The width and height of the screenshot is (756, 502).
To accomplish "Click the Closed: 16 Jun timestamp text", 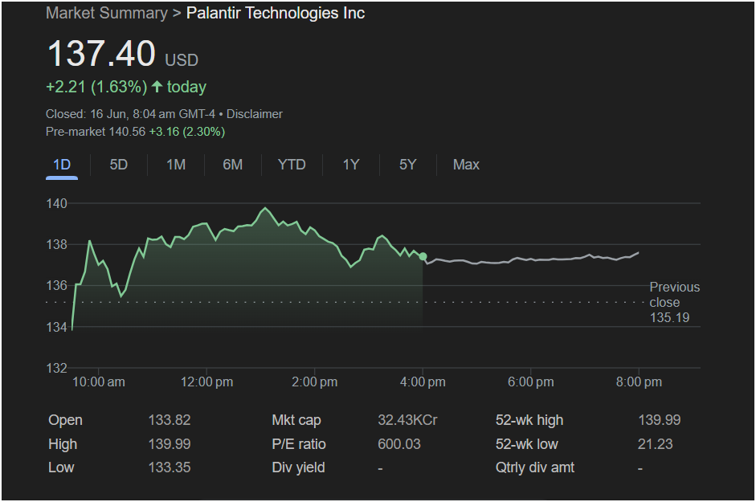I will pos(130,114).
